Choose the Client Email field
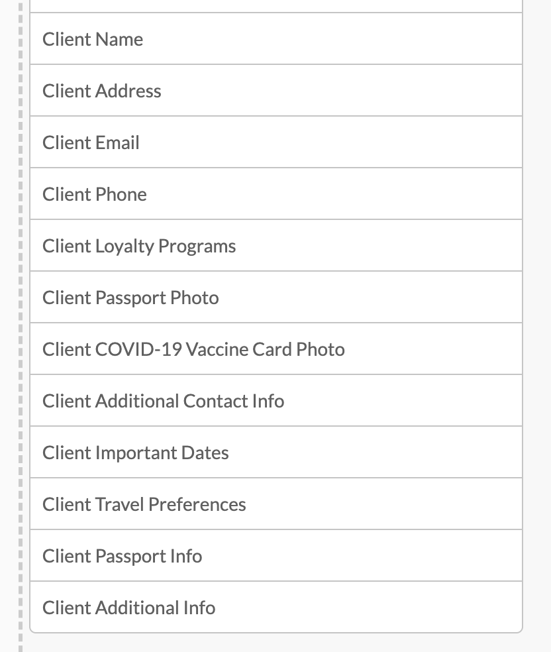551x652 pixels. coord(275,142)
